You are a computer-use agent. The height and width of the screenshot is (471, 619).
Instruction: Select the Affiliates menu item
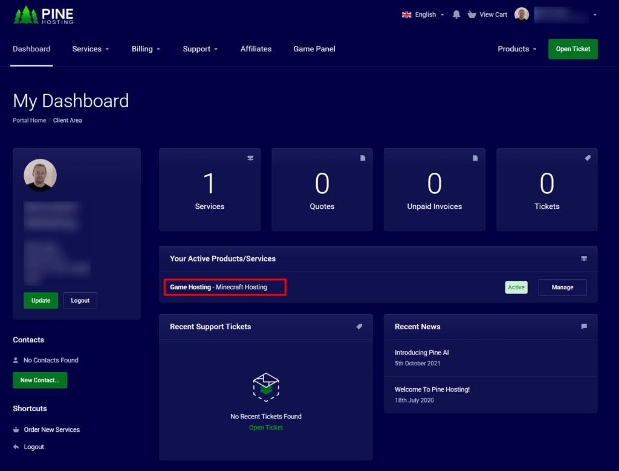256,49
